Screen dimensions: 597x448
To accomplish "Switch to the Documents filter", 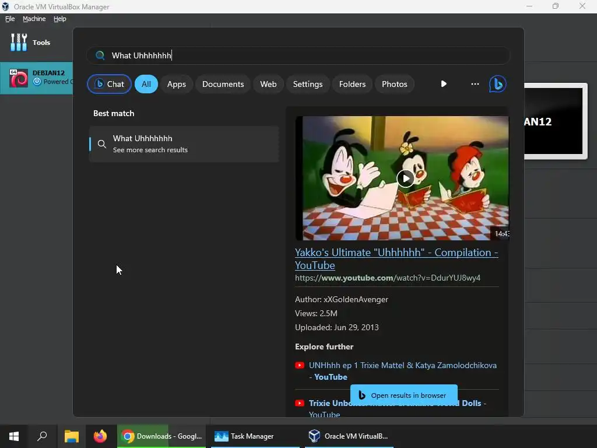I will 223,84.
